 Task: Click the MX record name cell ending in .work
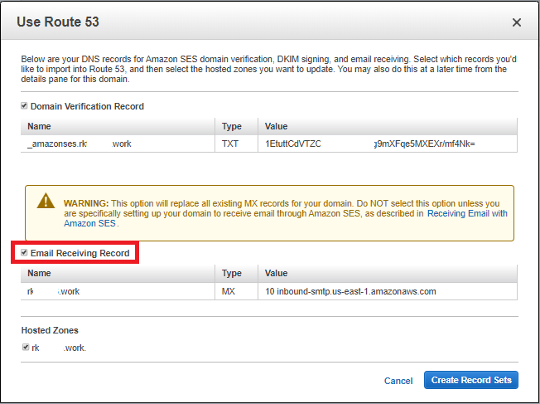coord(118,291)
